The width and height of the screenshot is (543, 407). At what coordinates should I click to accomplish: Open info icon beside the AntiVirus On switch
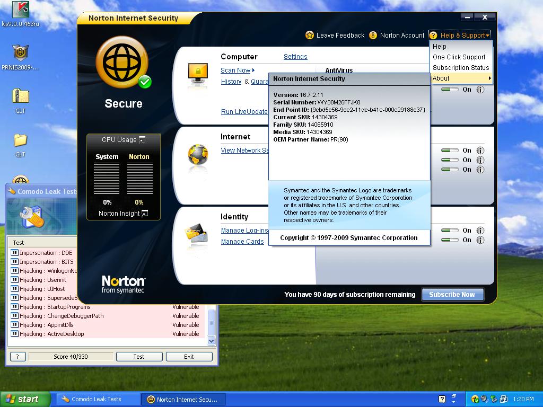click(x=480, y=90)
